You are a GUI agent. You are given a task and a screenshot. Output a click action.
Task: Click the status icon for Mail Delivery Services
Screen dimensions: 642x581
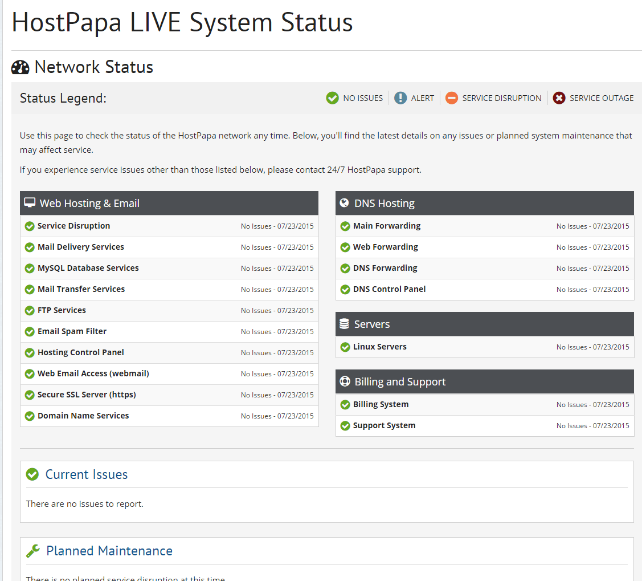(30, 247)
